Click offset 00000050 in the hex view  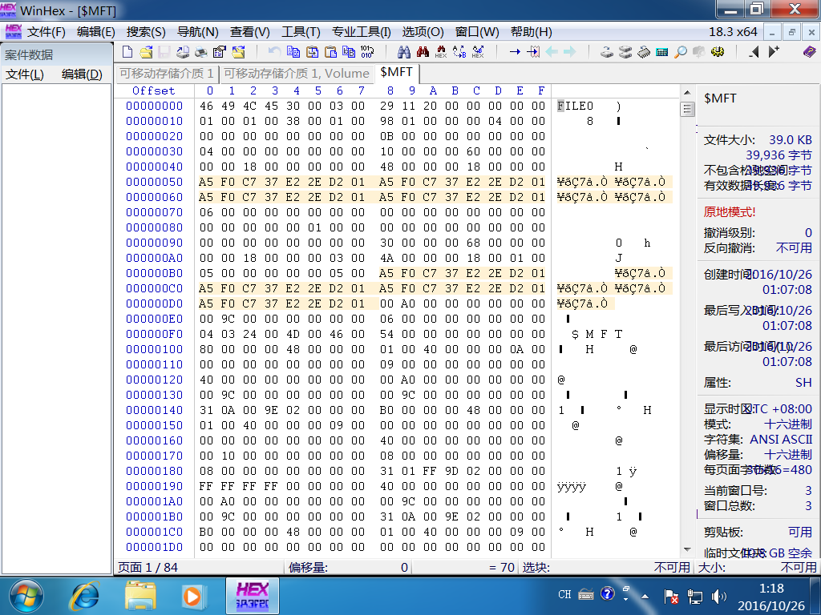tap(155, 182)
